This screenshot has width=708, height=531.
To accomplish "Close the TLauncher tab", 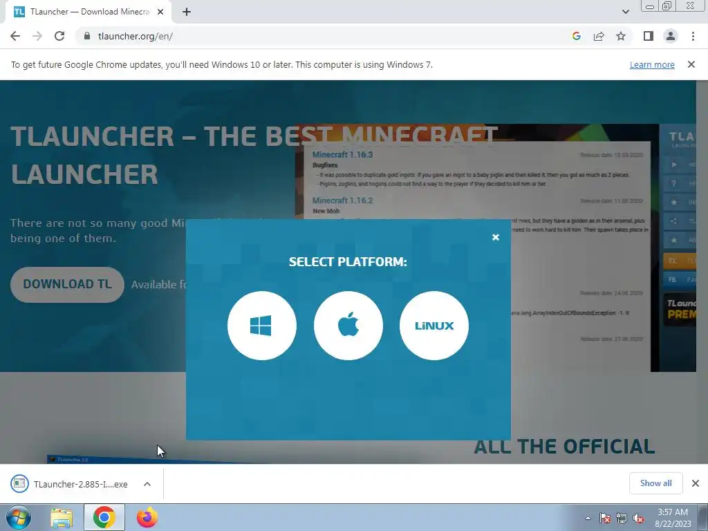I will 160,12.
